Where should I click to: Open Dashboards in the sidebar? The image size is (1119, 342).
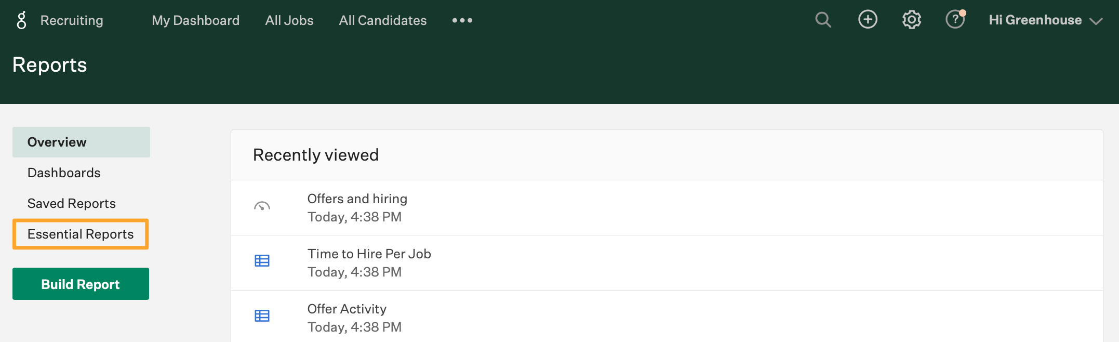(64, 173)
